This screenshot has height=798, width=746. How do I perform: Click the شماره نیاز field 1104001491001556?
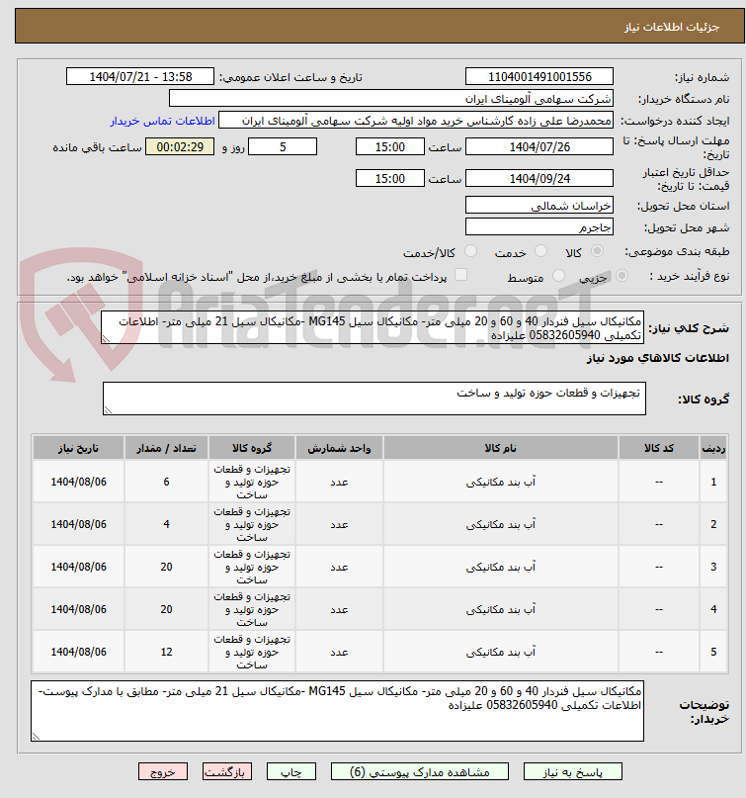point(539,77)
